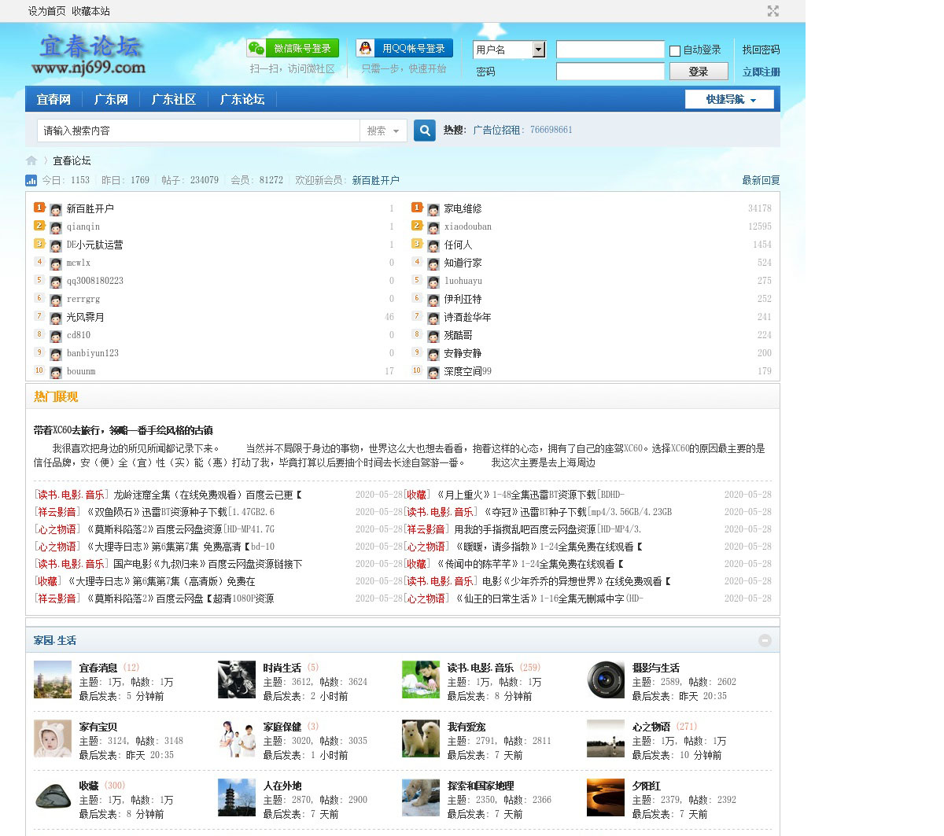
Task: Click 设为首页 at the top
Action: pyautogui.click(x=47, y=11)
